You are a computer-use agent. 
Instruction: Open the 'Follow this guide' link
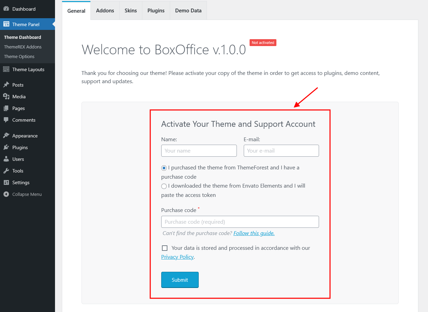pyautogui.click(x=254, y=233)
